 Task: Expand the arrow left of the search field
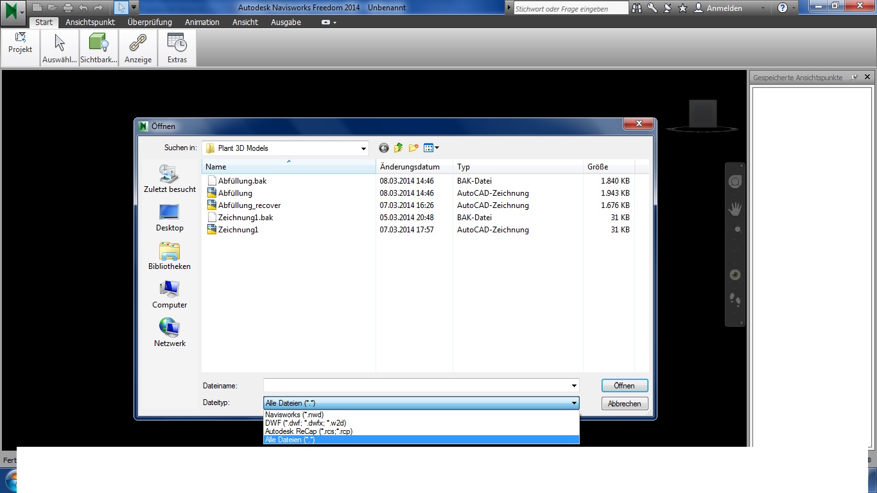click(x=509, y=8)
